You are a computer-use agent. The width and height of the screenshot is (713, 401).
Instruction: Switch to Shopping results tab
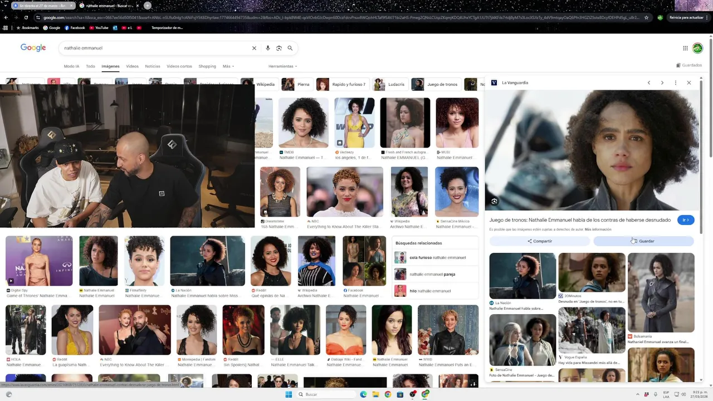pos(207,66)
